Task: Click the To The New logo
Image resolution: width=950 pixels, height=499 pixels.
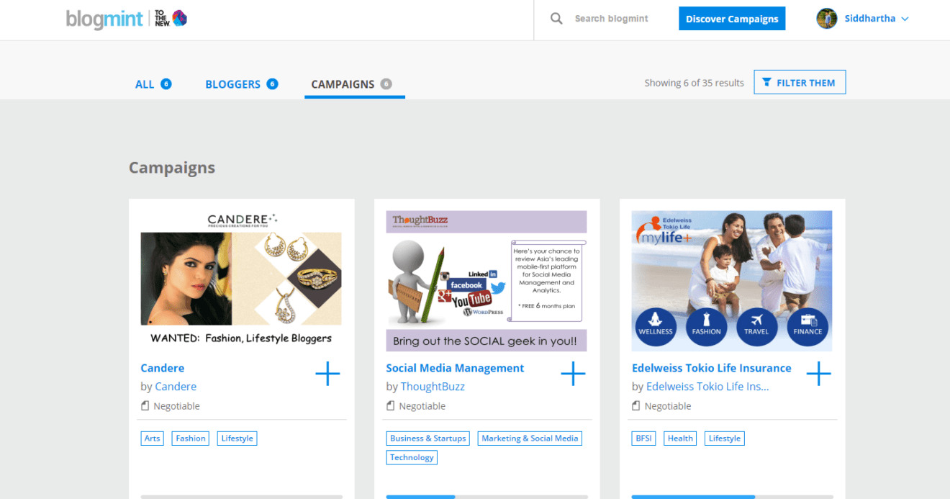Action: coord(171,19)
